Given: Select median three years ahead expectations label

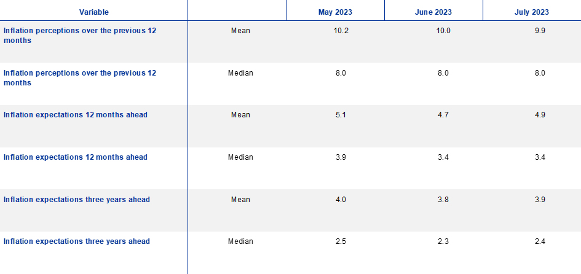Looking at the screenshot, I should pos(77,241).
